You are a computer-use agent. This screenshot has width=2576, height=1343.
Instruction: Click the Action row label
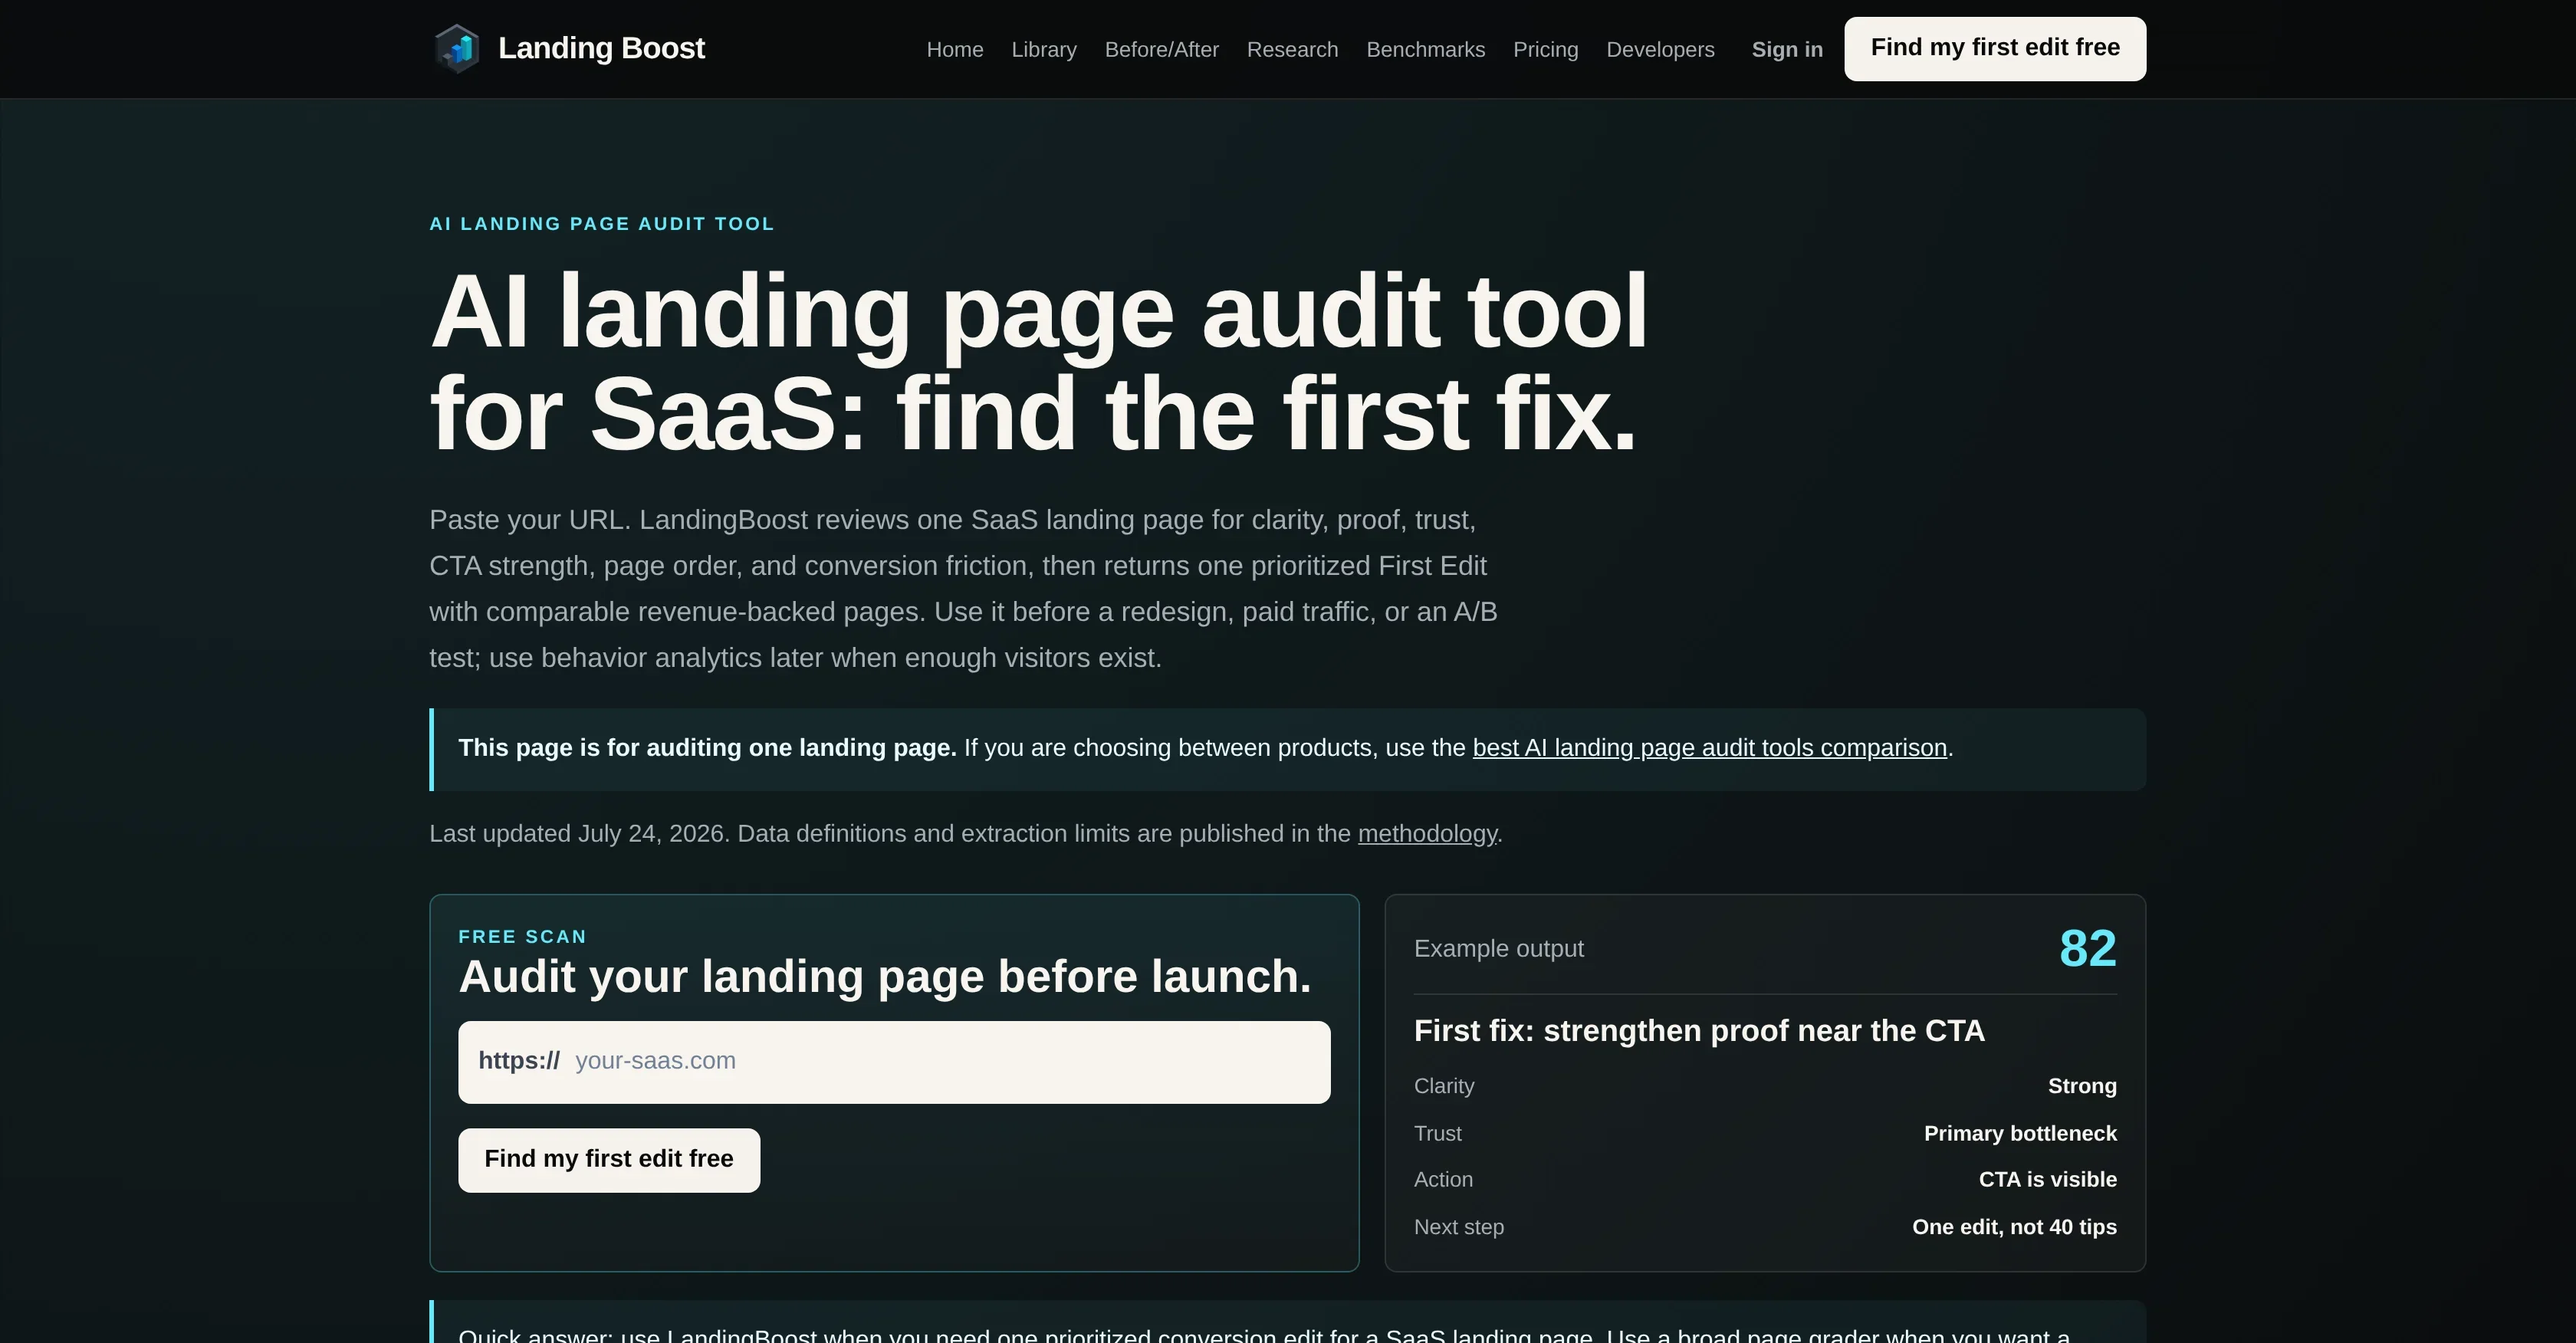(x=1443, y=1180)
